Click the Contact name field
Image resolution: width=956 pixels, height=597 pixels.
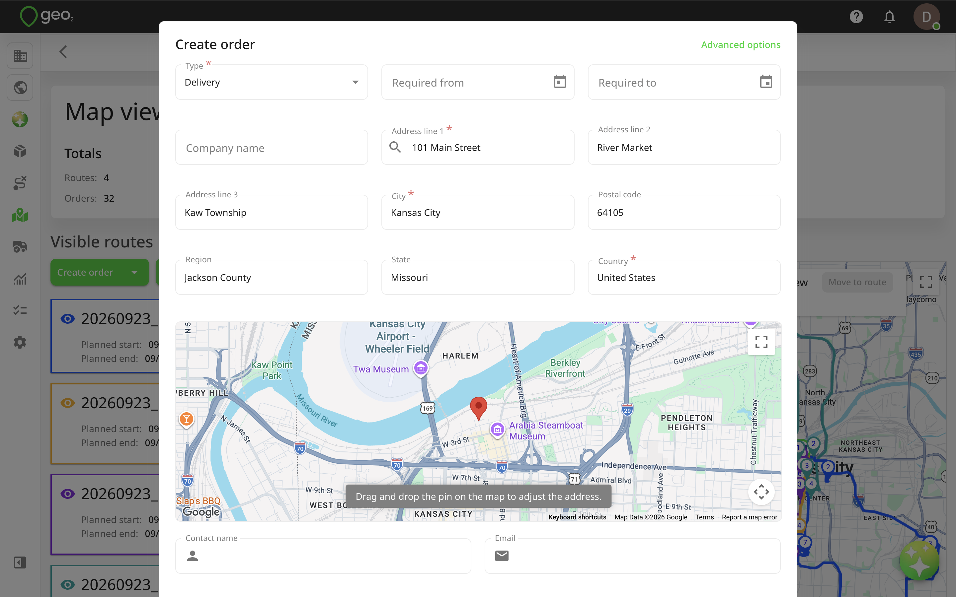click(324, 556)
